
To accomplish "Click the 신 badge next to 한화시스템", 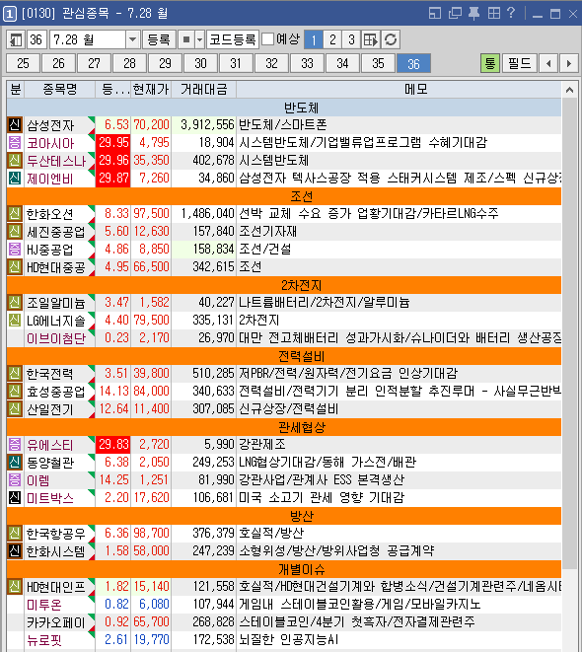I will [x=15, y=551].
